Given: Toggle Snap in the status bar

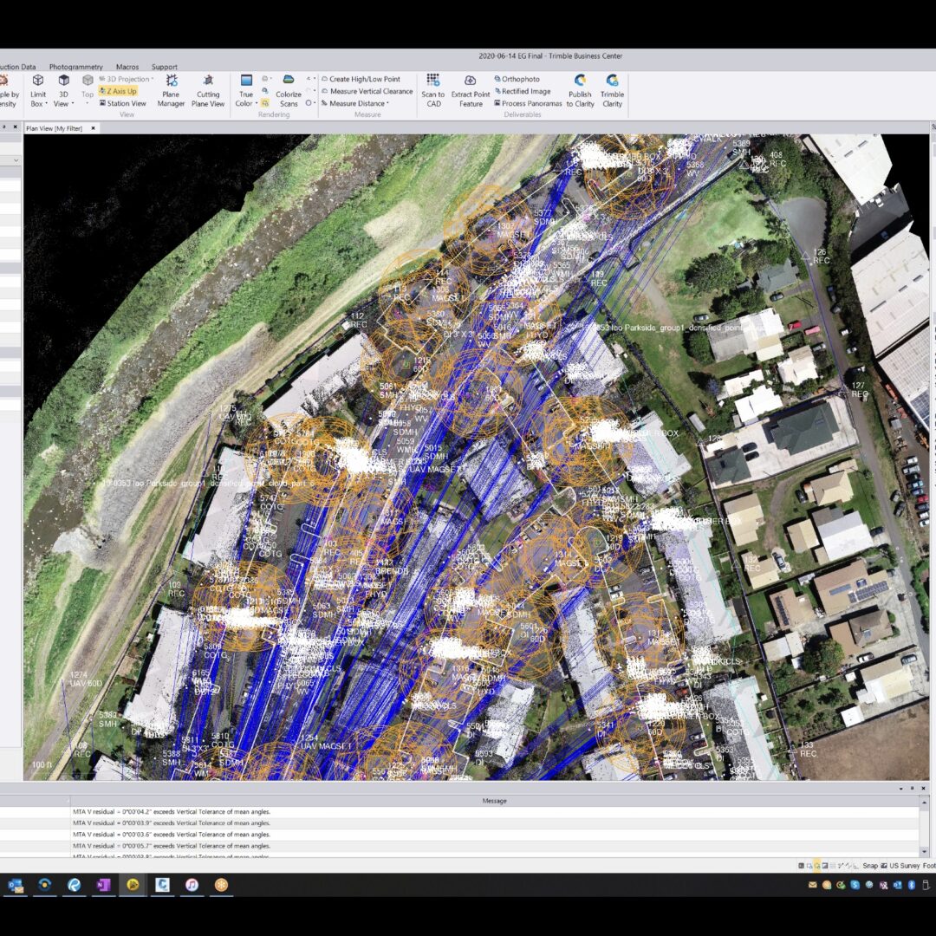Looking at the screenshot, I should click(869, 866).
